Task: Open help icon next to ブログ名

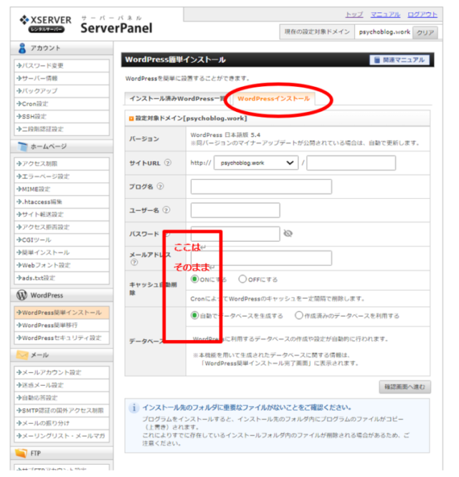Action: [x=161, y=186]
